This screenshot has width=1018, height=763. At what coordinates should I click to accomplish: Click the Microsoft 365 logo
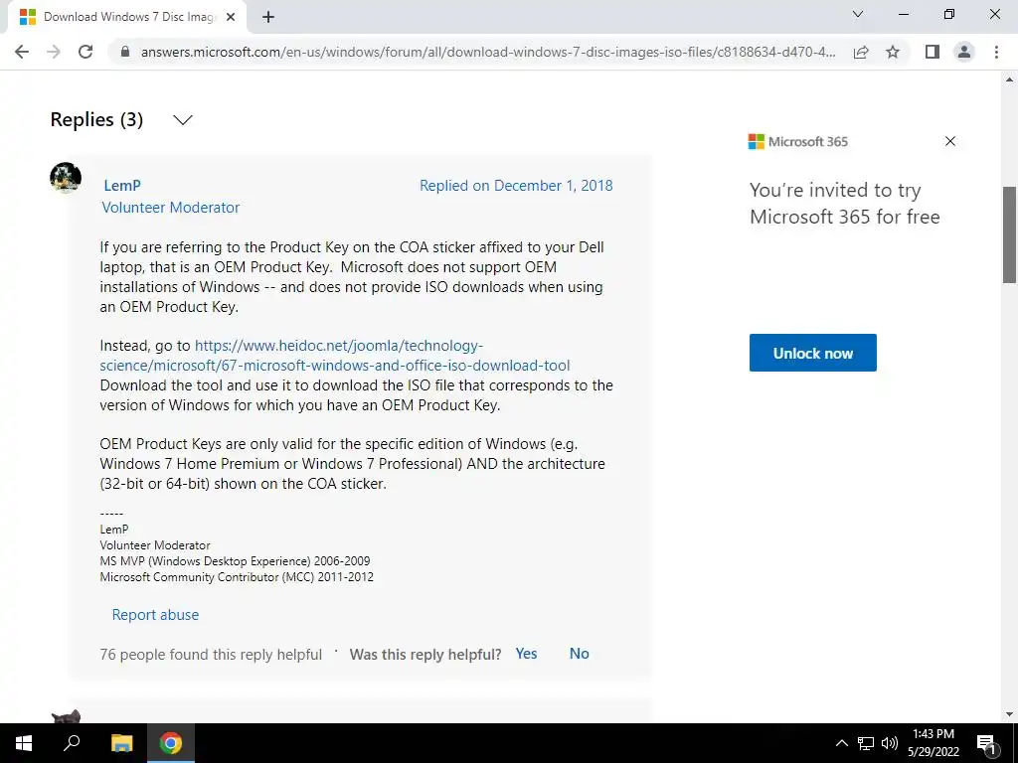coord(798,141)
